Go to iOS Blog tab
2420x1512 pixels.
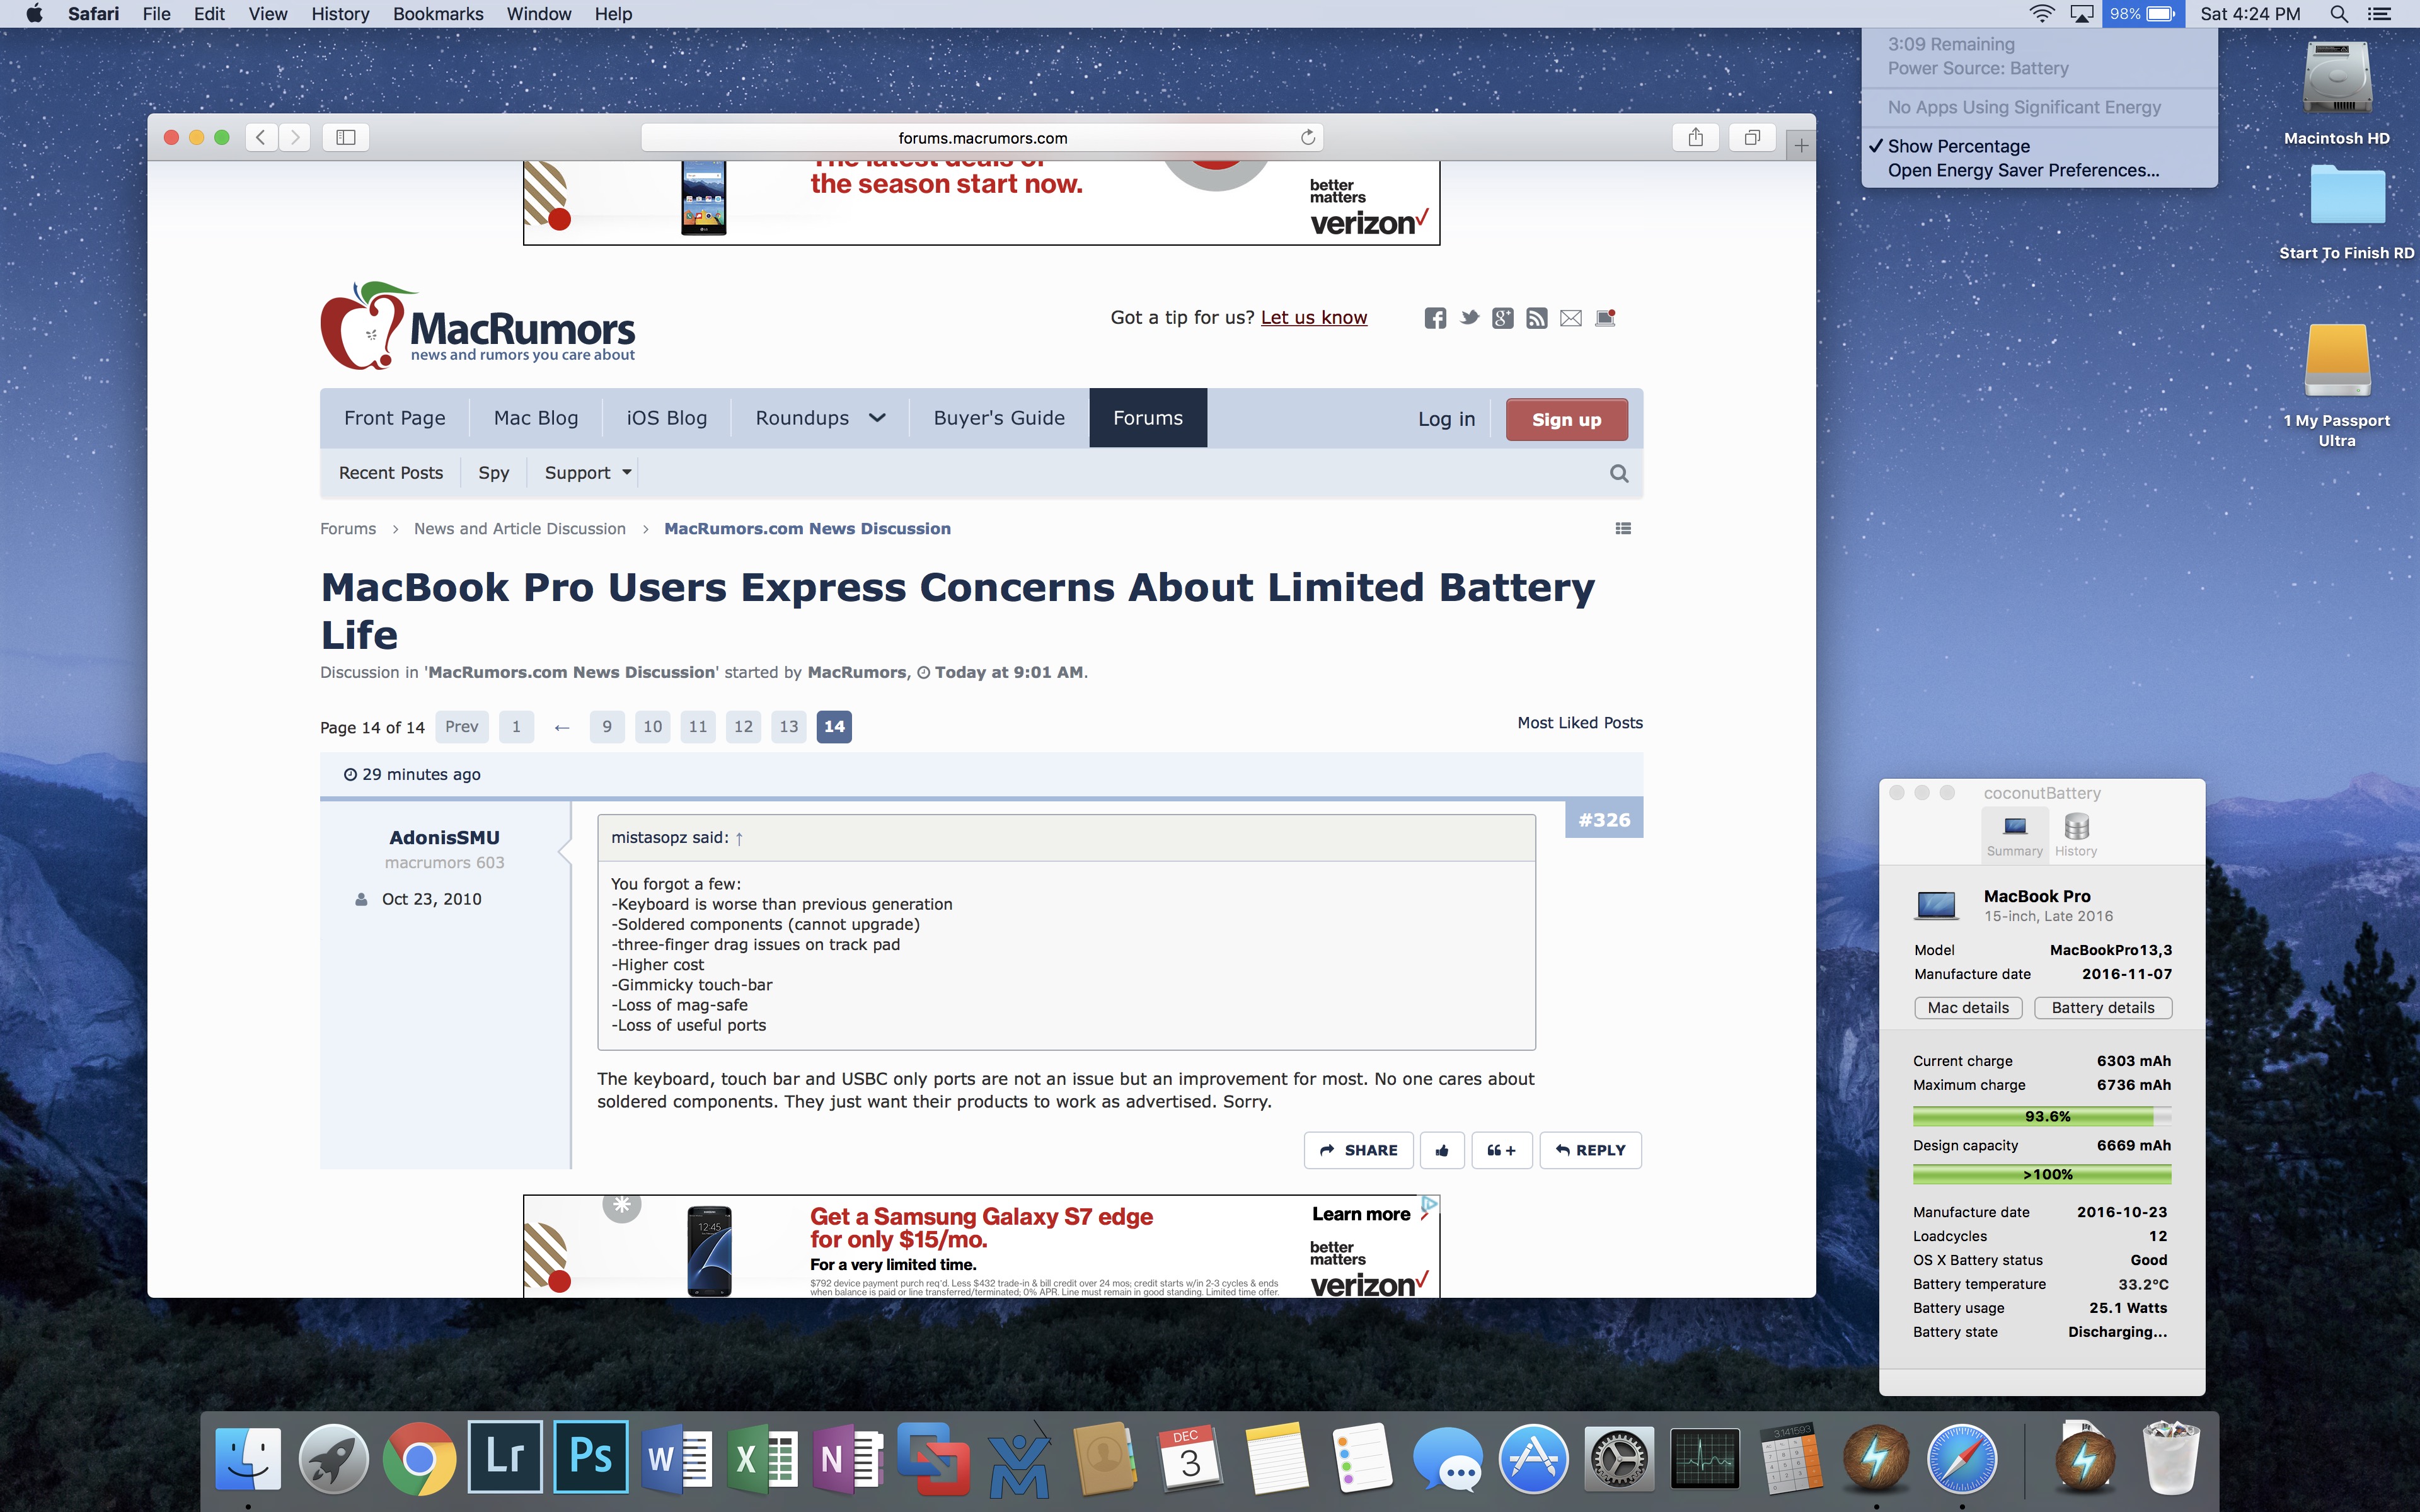[667, 418]
